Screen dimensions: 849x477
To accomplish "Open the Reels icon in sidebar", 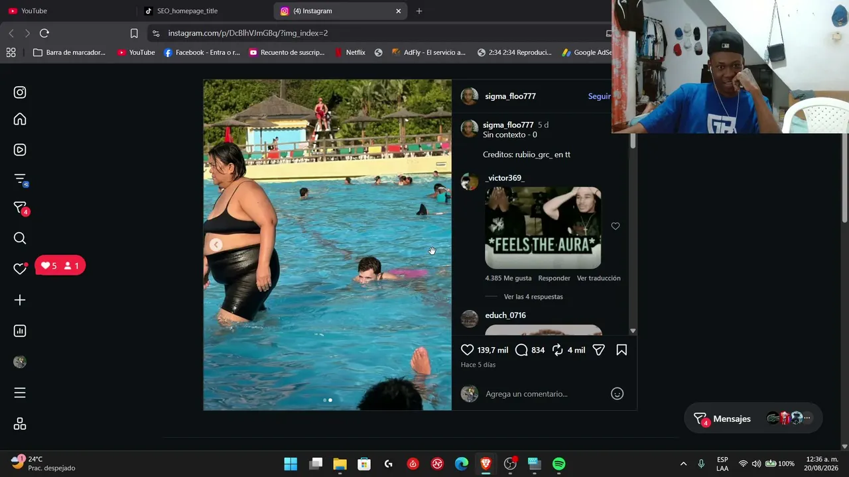I will [x=20, y=150].
